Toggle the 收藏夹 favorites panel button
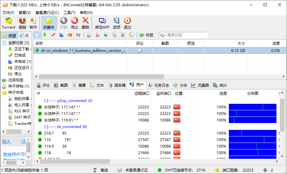 pyautogui.click(x=49, y=23)
